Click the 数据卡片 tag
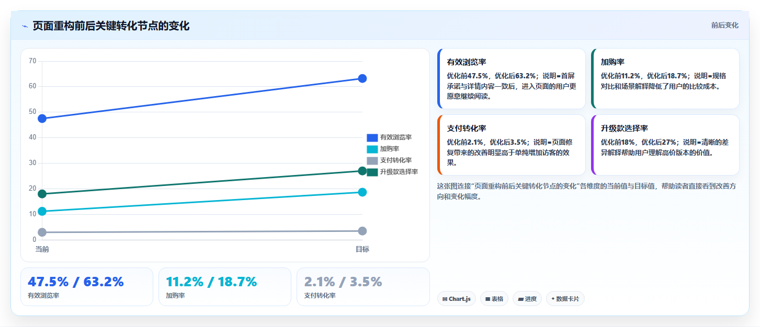The width and height of the screenshot is (760, 327). pos(565,299)
